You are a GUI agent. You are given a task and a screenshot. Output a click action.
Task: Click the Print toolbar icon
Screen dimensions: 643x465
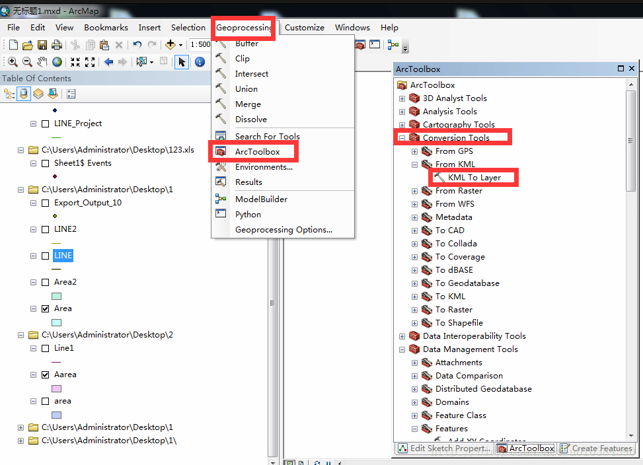(57, 45)
